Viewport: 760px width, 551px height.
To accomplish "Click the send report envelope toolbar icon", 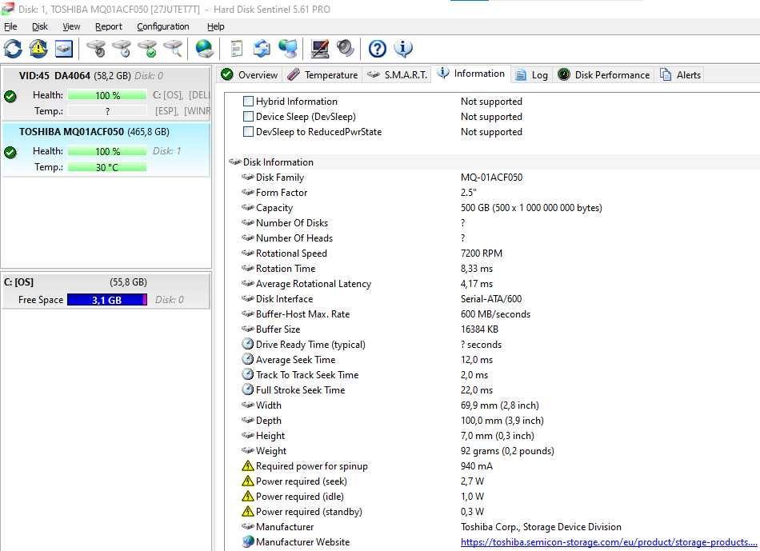I will click(262, 49).
